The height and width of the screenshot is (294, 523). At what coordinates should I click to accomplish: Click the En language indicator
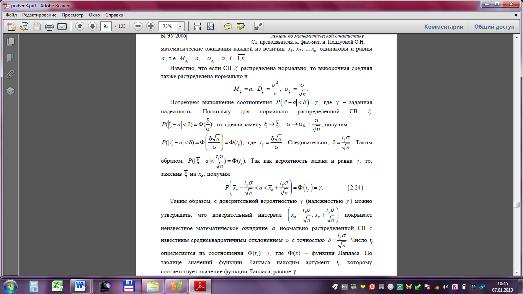345,286
